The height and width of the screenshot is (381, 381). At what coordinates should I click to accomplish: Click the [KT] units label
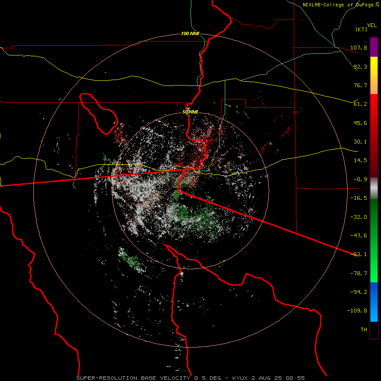(x=362, y=29)
